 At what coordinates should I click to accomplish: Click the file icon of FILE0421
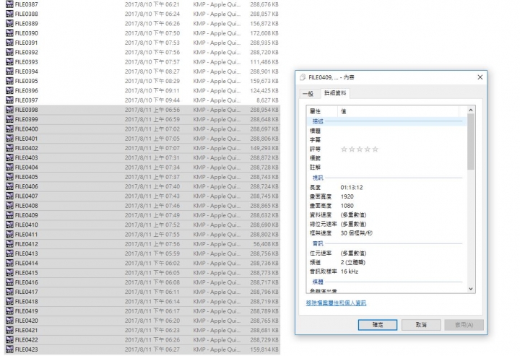point(9,330)
